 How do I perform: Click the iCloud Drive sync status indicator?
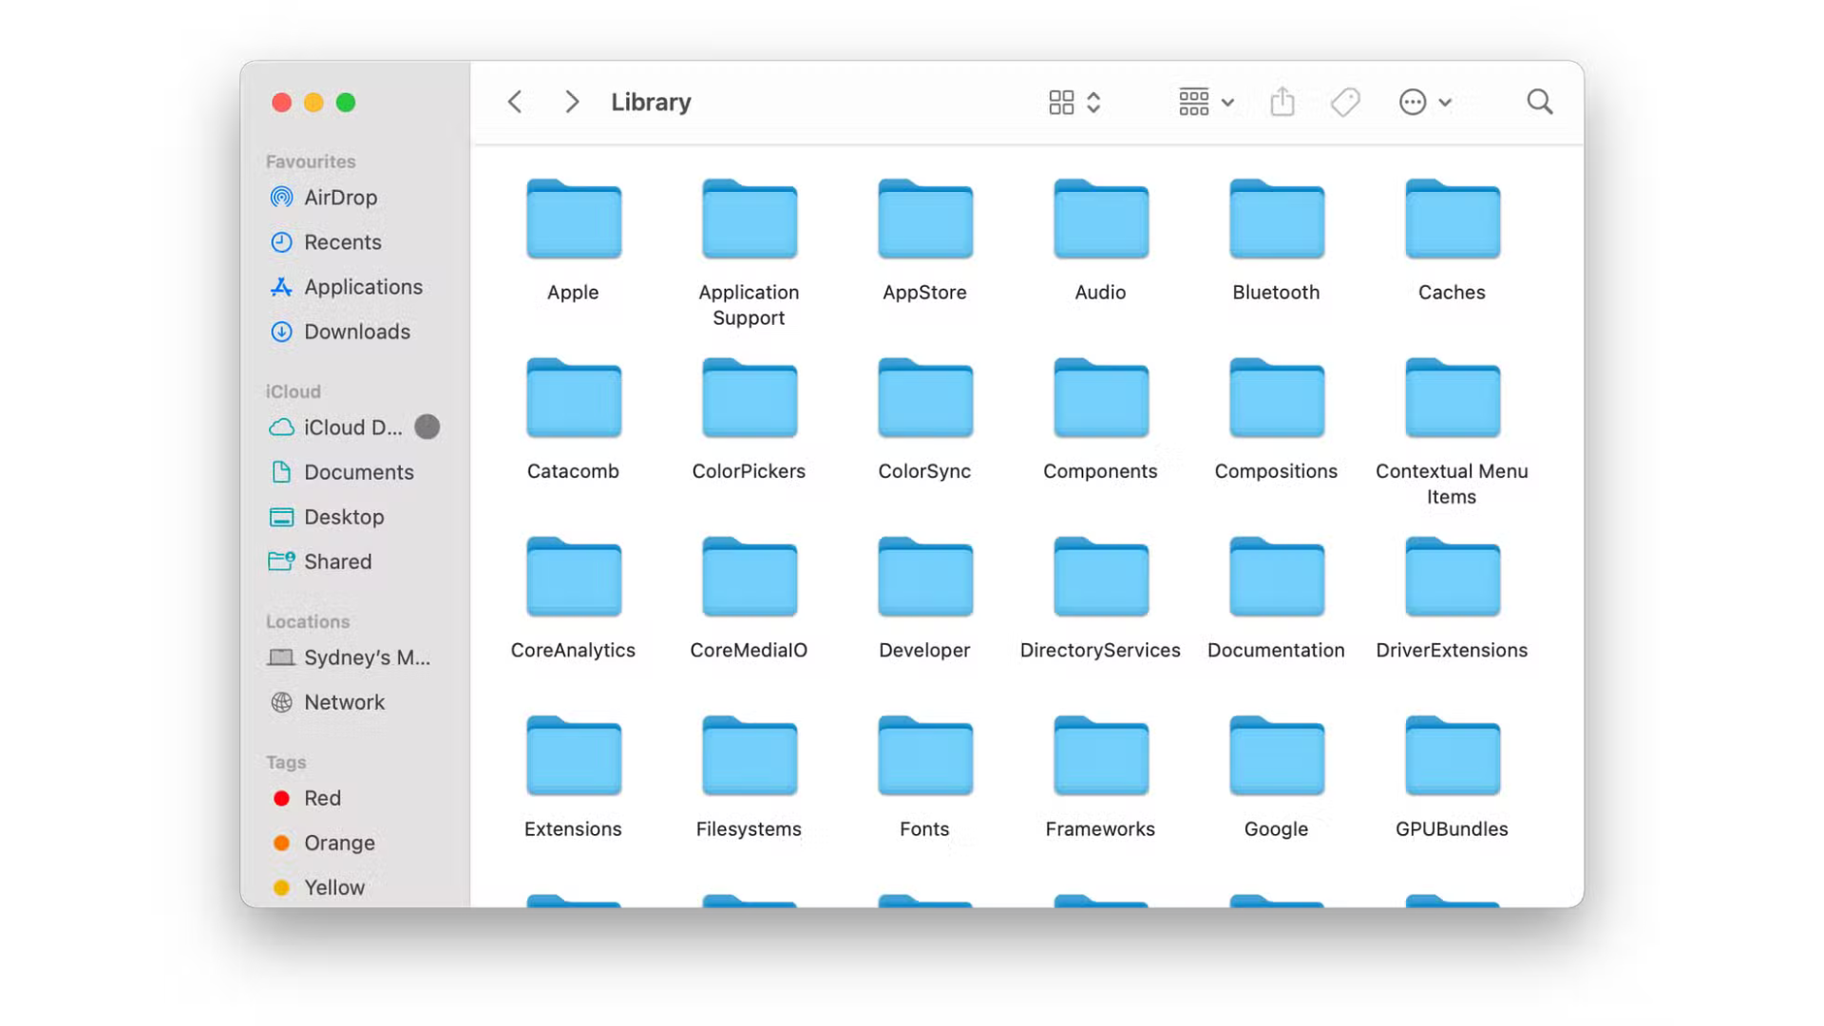pos(427,427)
